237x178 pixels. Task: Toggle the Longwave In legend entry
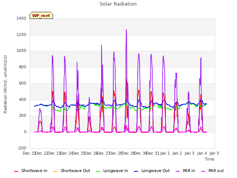pyautogui.click(x=112, y=171)
